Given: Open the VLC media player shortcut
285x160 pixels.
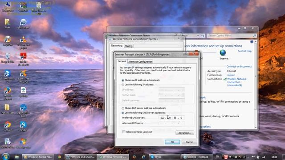Looking at the screenshot, I should [23, 43].
